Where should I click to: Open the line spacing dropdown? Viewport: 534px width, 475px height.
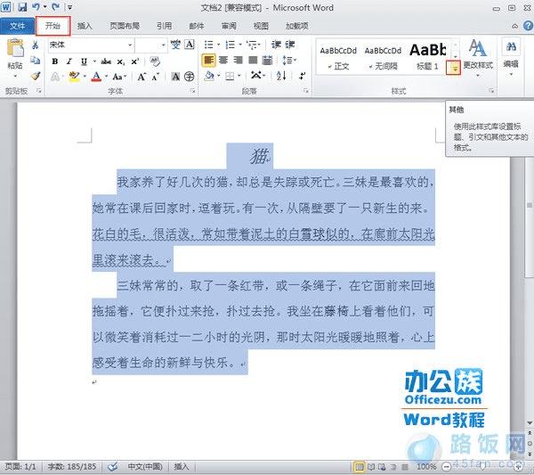pos(289,61)
